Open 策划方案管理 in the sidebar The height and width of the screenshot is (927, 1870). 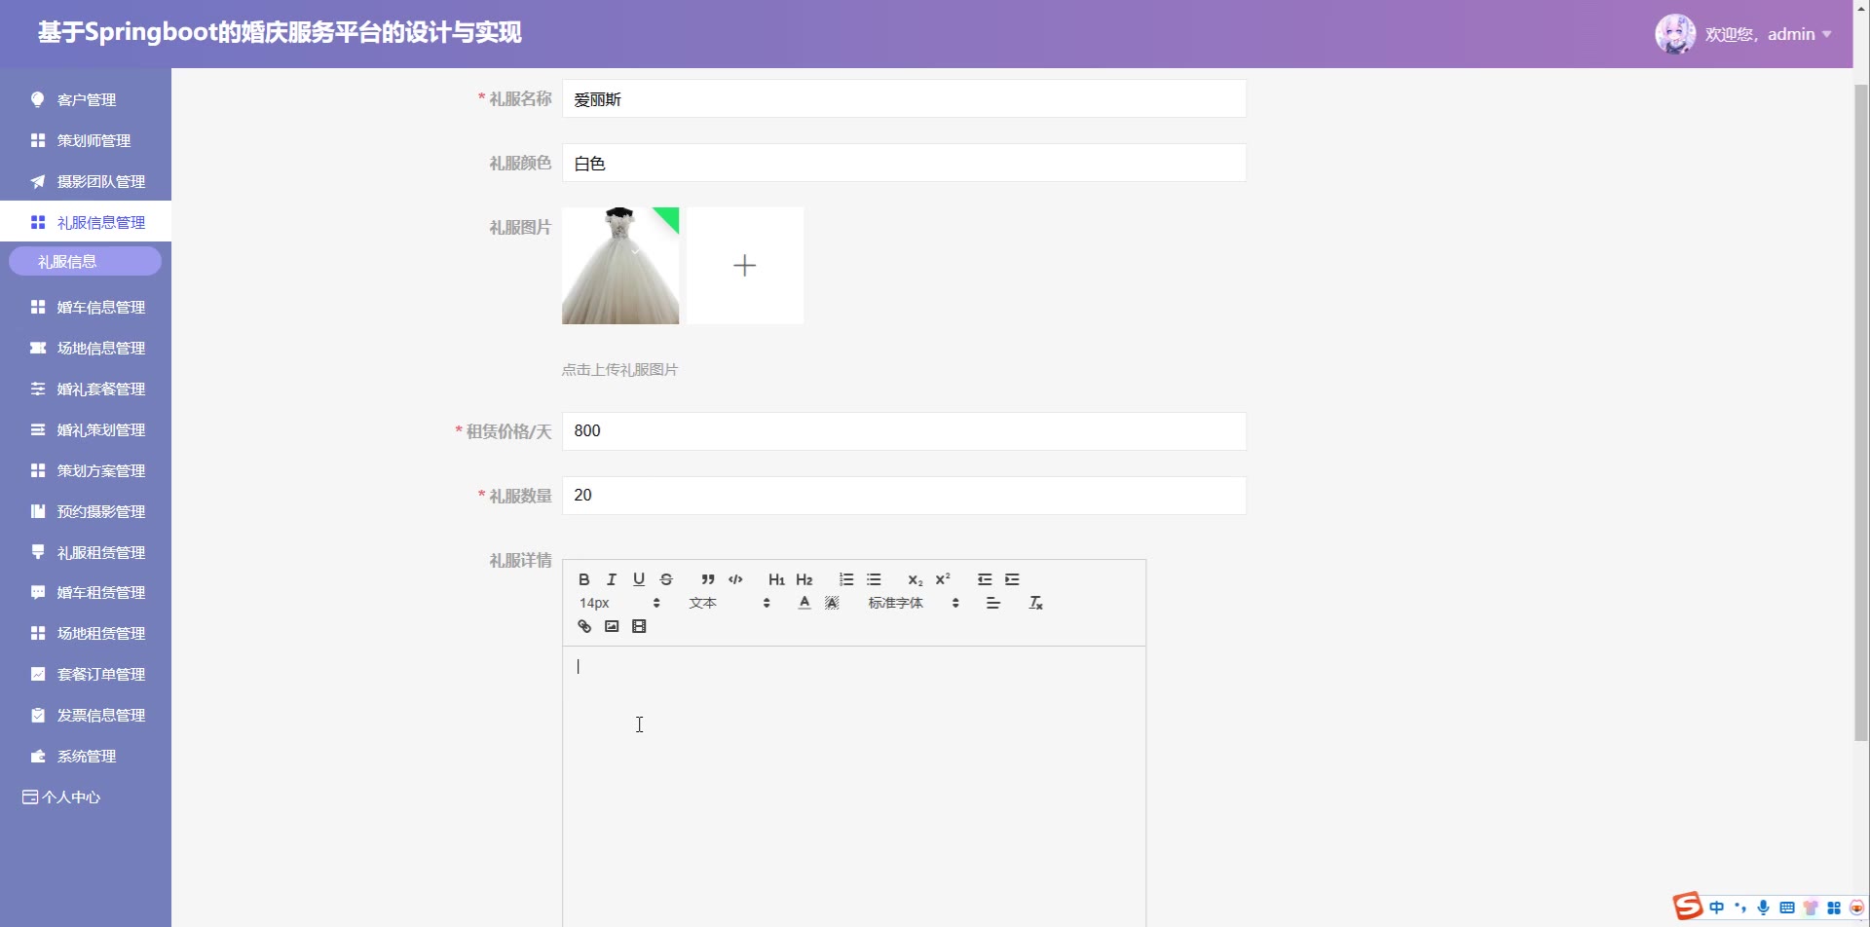tap(86, 470)
